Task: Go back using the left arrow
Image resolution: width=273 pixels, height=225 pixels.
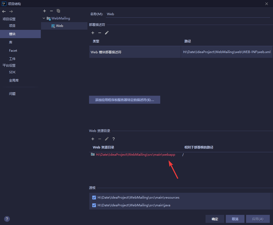Action: 4,11
